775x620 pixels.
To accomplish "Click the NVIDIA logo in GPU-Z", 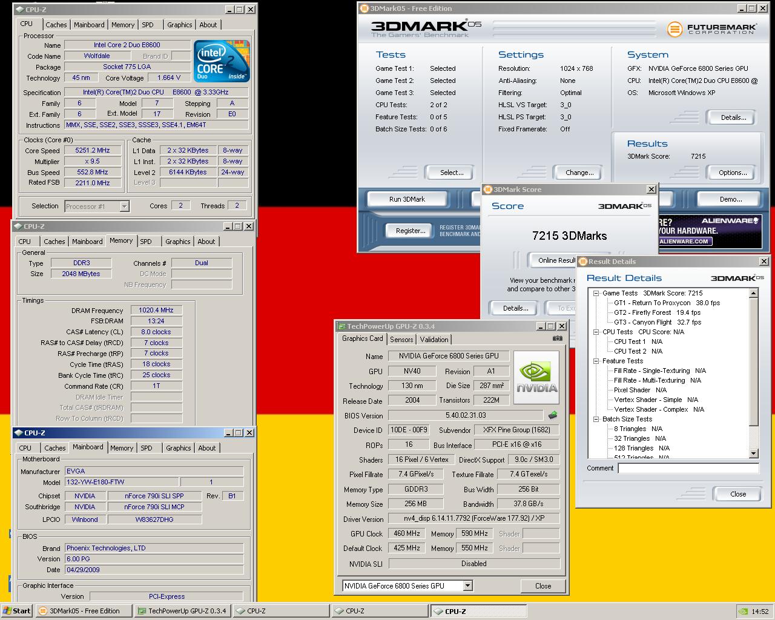I will pyautogui.click(x=536, y=376).
